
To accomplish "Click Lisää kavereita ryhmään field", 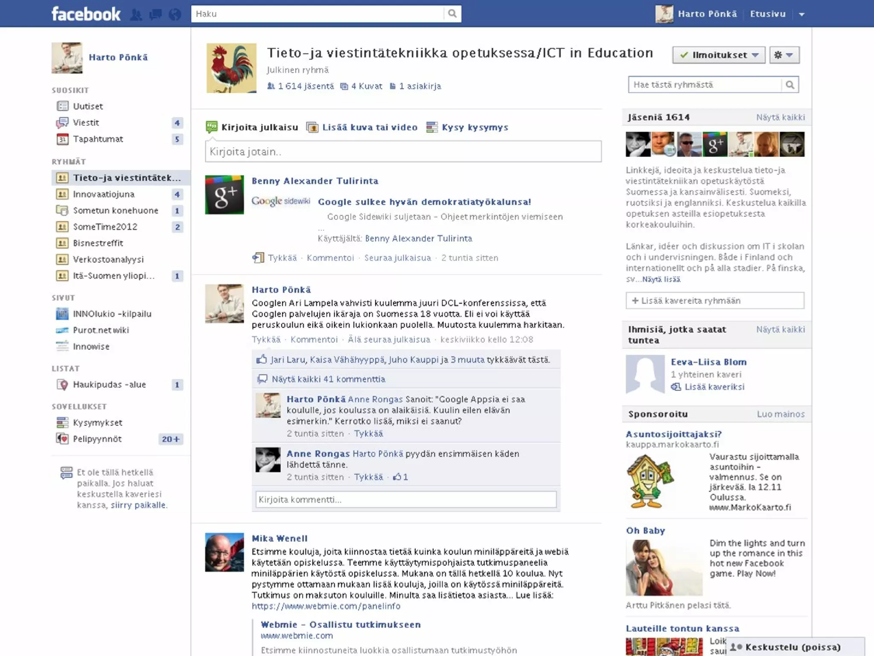I will [x=715, y=301].
